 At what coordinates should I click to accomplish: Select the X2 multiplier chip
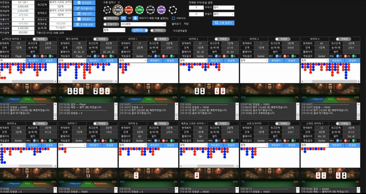(107, 10)
